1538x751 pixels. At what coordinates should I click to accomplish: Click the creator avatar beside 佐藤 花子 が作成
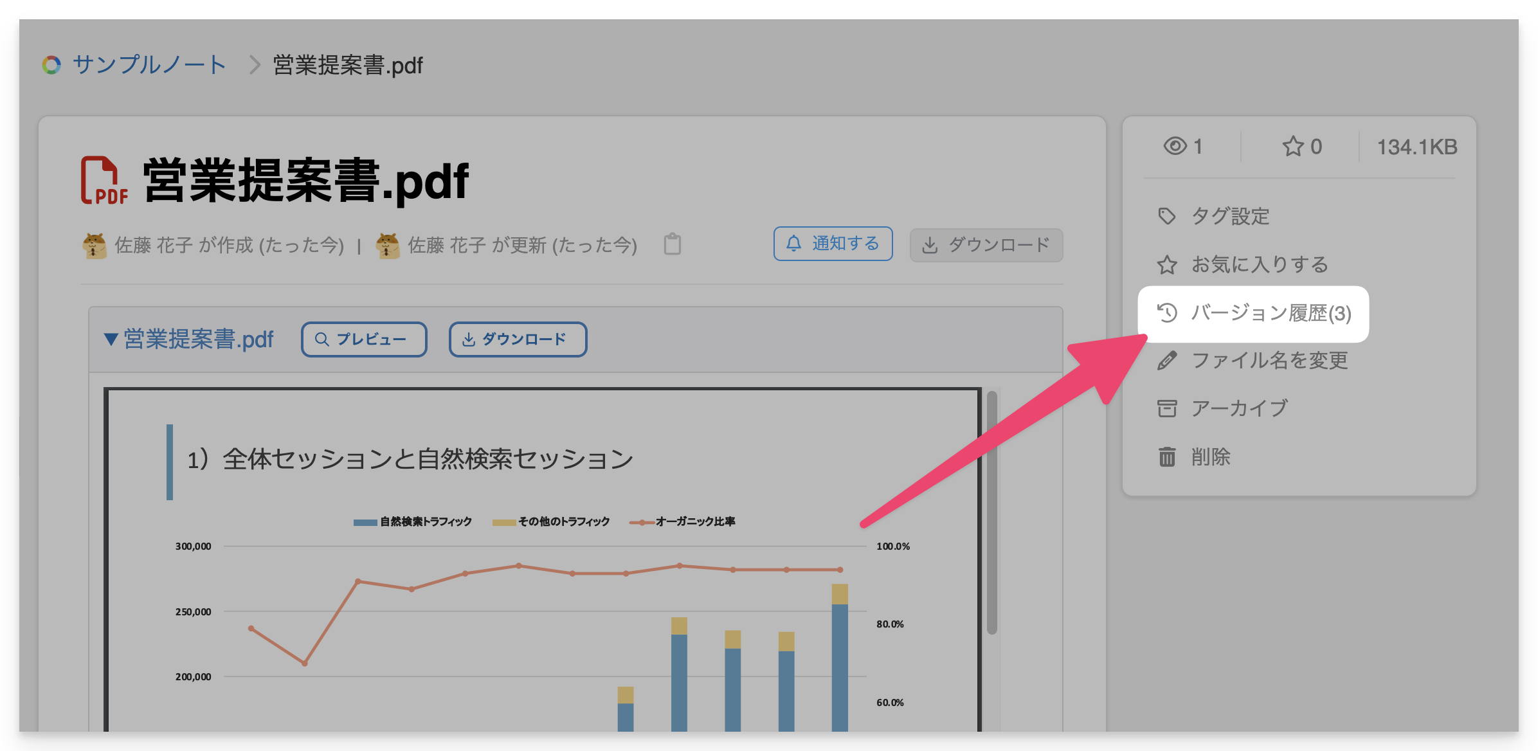coord(95,246)
